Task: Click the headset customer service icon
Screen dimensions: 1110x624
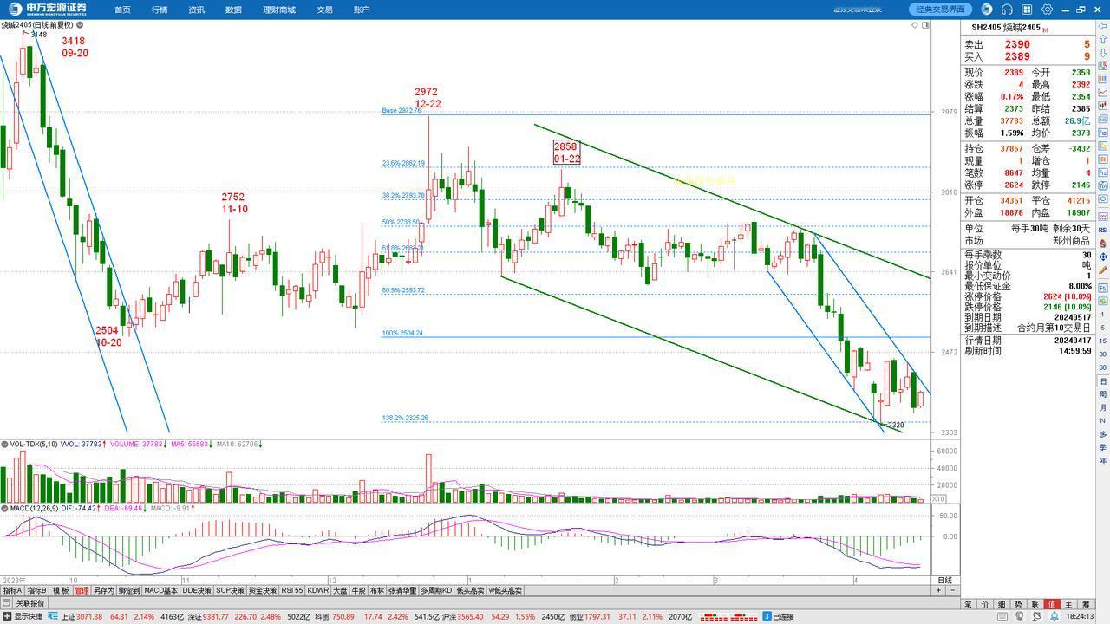Action: [1007, 10]
